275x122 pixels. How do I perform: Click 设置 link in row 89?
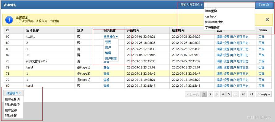point(226,43)
